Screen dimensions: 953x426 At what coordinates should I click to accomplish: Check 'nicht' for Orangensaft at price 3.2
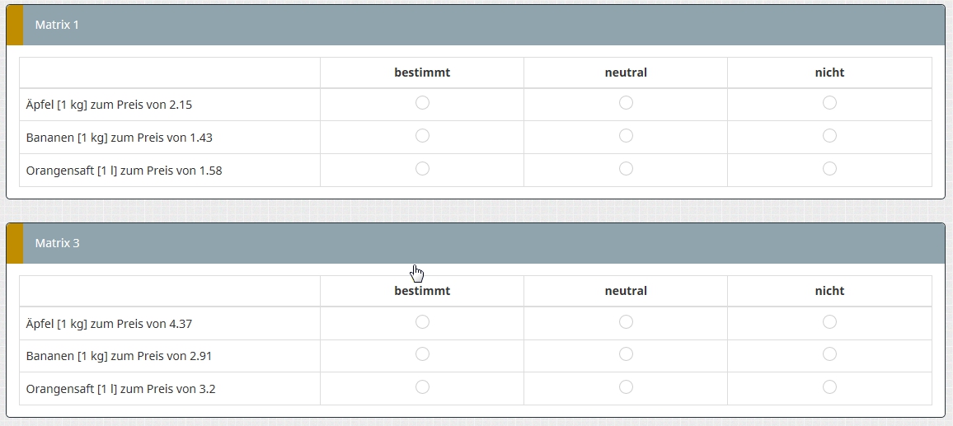point(829,387)
